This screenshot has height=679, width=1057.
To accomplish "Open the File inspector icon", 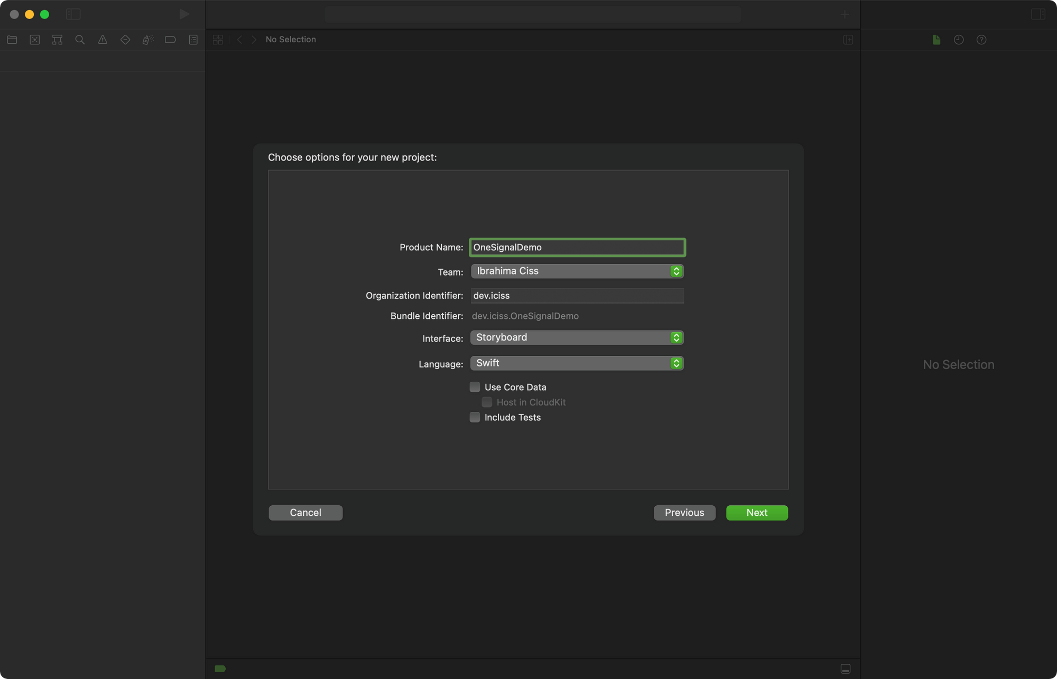I will (x=936, y=40).
